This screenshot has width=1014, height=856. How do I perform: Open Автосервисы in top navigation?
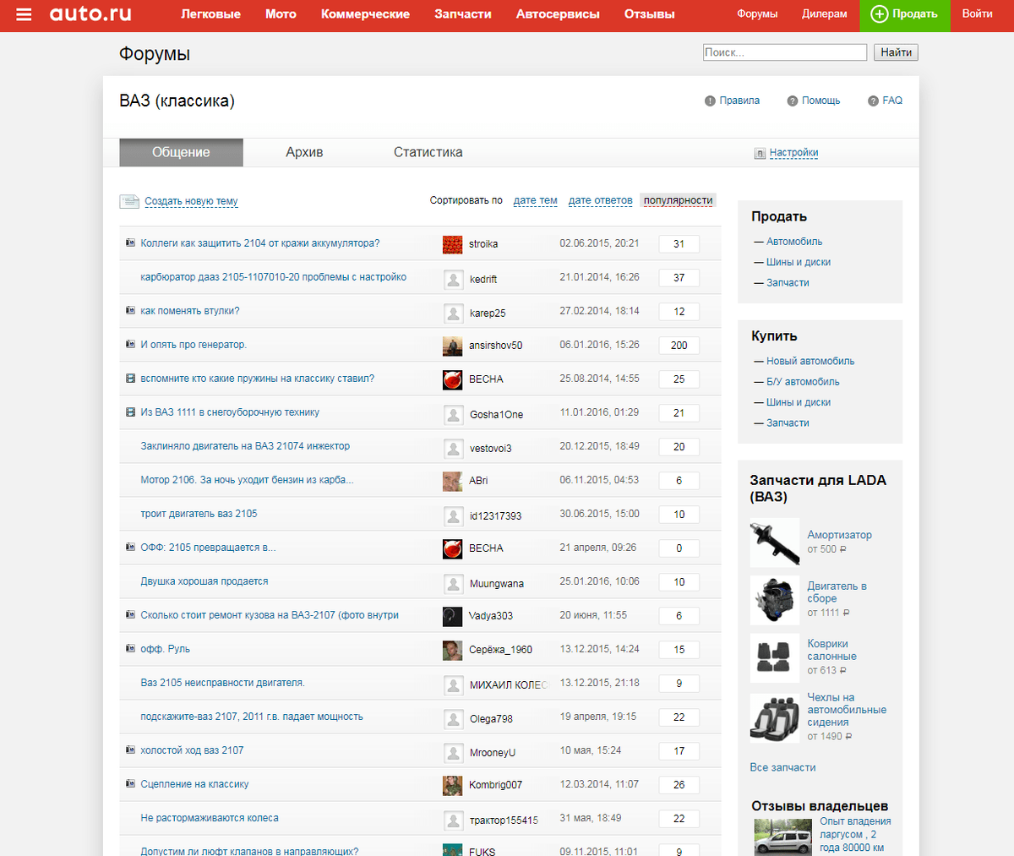[x=558, y=14]
